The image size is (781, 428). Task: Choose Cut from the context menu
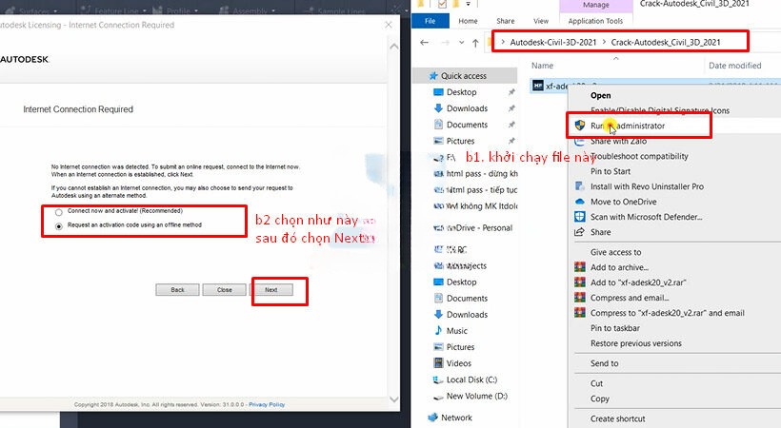tap(597, 383)
